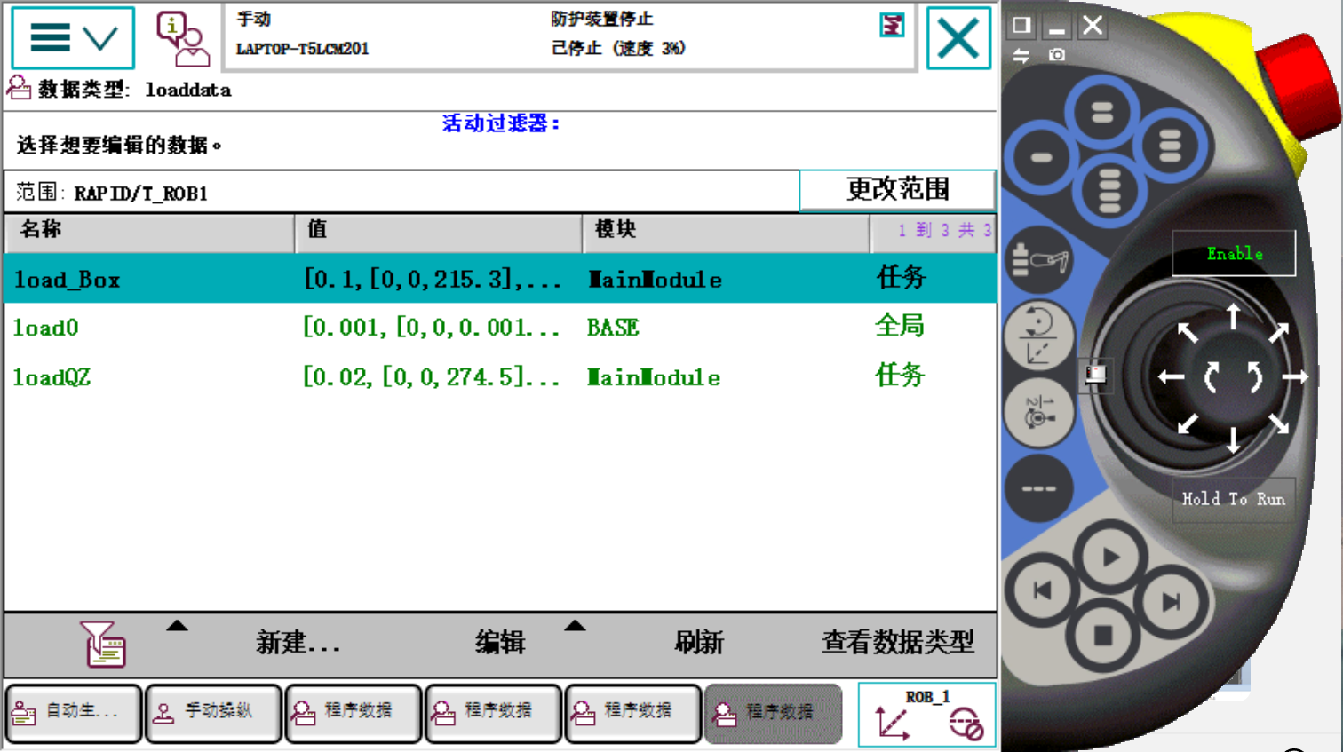Click joystick right arrow

[x=1295, y=377]
